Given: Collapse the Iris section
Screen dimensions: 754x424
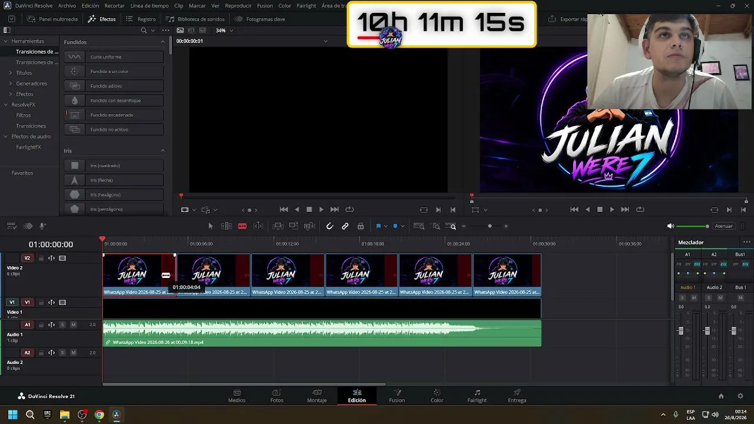Looking at the screenshot, I should click(163, 151).
